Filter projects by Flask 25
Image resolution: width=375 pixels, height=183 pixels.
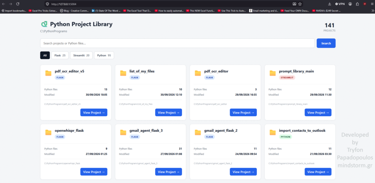tap(60, 56)
